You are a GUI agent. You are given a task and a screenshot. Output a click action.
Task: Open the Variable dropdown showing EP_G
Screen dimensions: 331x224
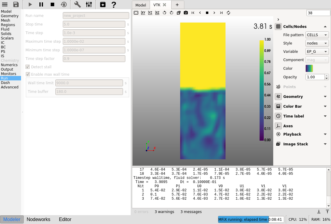point(317,52)
